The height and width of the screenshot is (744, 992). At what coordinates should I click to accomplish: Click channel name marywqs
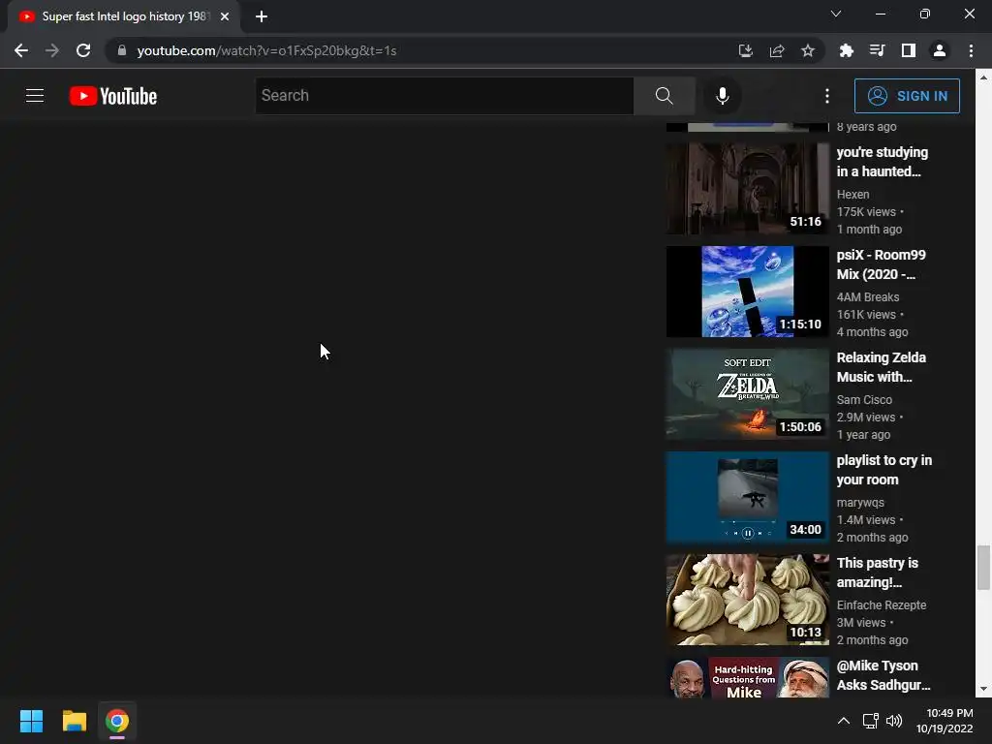click(x=860, y=503)
